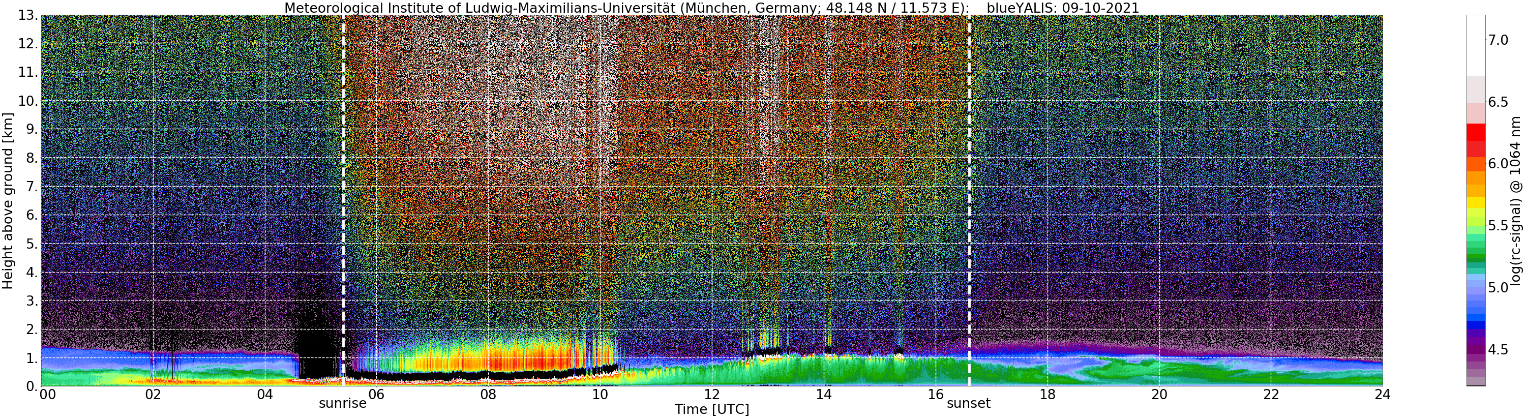Viewport: 1526px width, 419px height.
Task: Click the '9.' height axis tick label
Action: pyautogui.click(x=31, y=129)
